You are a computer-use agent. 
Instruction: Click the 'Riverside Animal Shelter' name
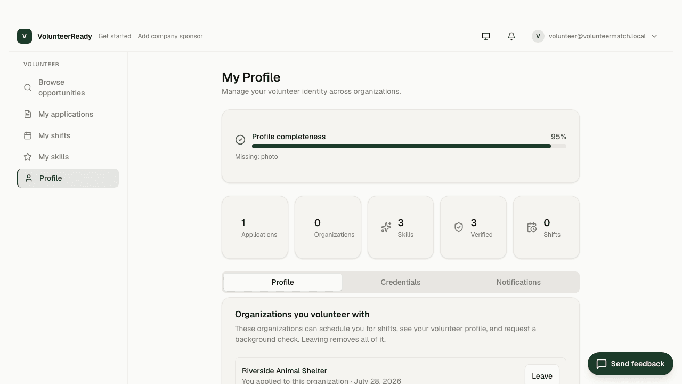tap(285, 371)
